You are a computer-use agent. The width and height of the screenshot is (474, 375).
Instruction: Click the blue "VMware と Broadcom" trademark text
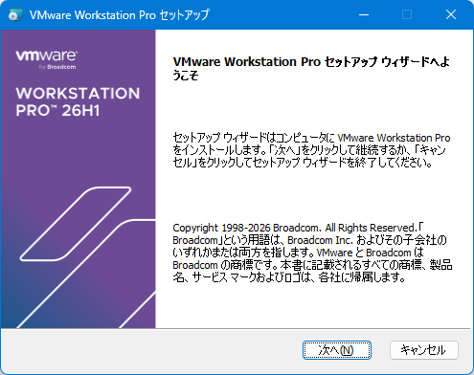364,253
